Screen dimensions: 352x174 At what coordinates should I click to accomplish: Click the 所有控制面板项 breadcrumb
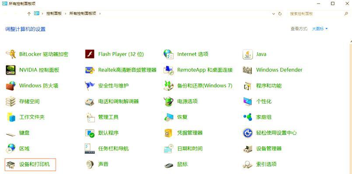(83, 13)
